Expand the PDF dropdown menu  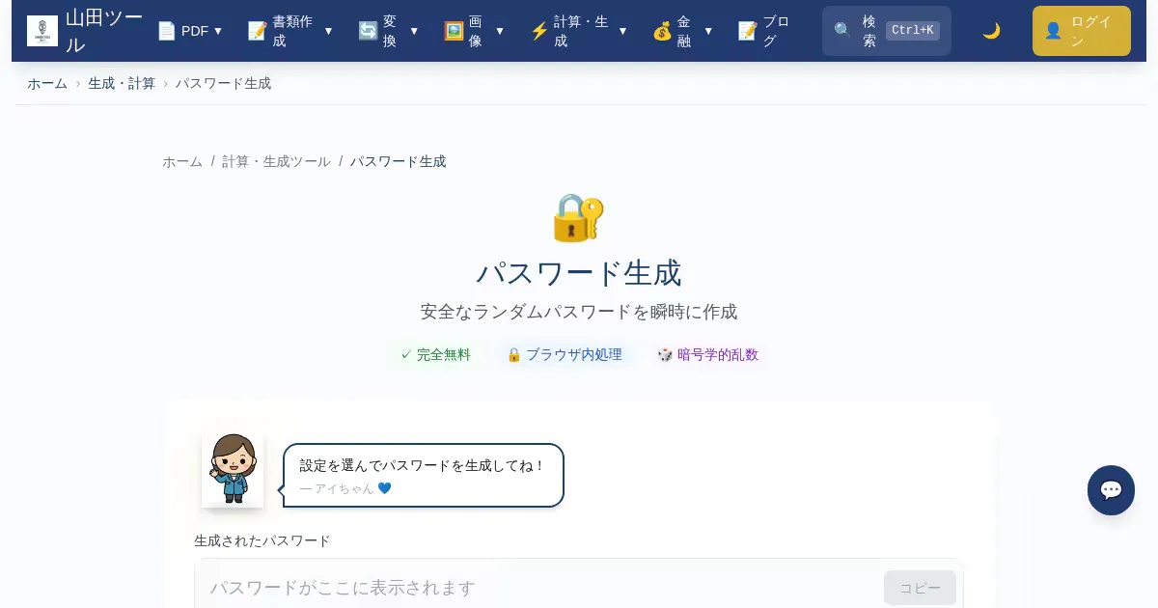tap(218, 31)
